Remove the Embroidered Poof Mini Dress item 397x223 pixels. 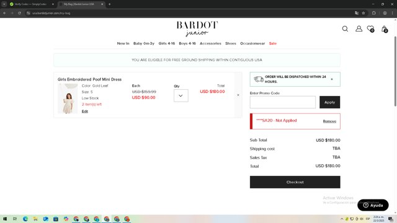[238, 95]
